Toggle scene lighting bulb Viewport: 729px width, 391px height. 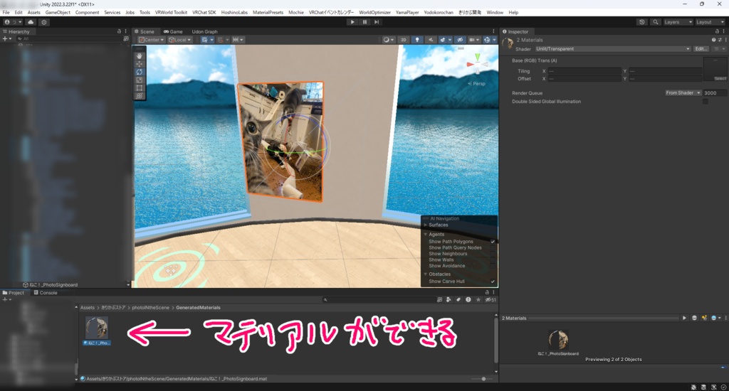tap(417, 40)
